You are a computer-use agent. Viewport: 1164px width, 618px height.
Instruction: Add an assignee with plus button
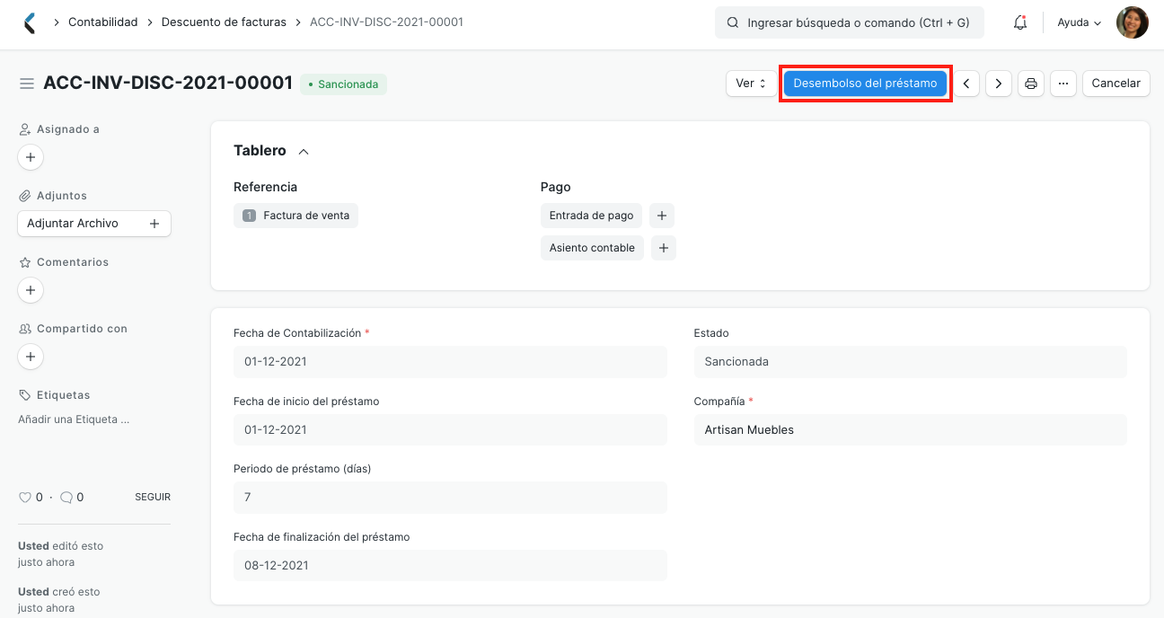point(31,157)
